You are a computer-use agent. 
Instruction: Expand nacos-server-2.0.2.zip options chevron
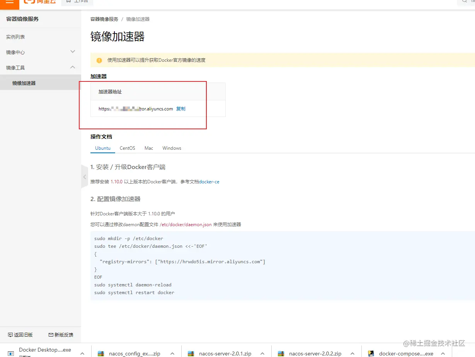click(x=352, y=353)
